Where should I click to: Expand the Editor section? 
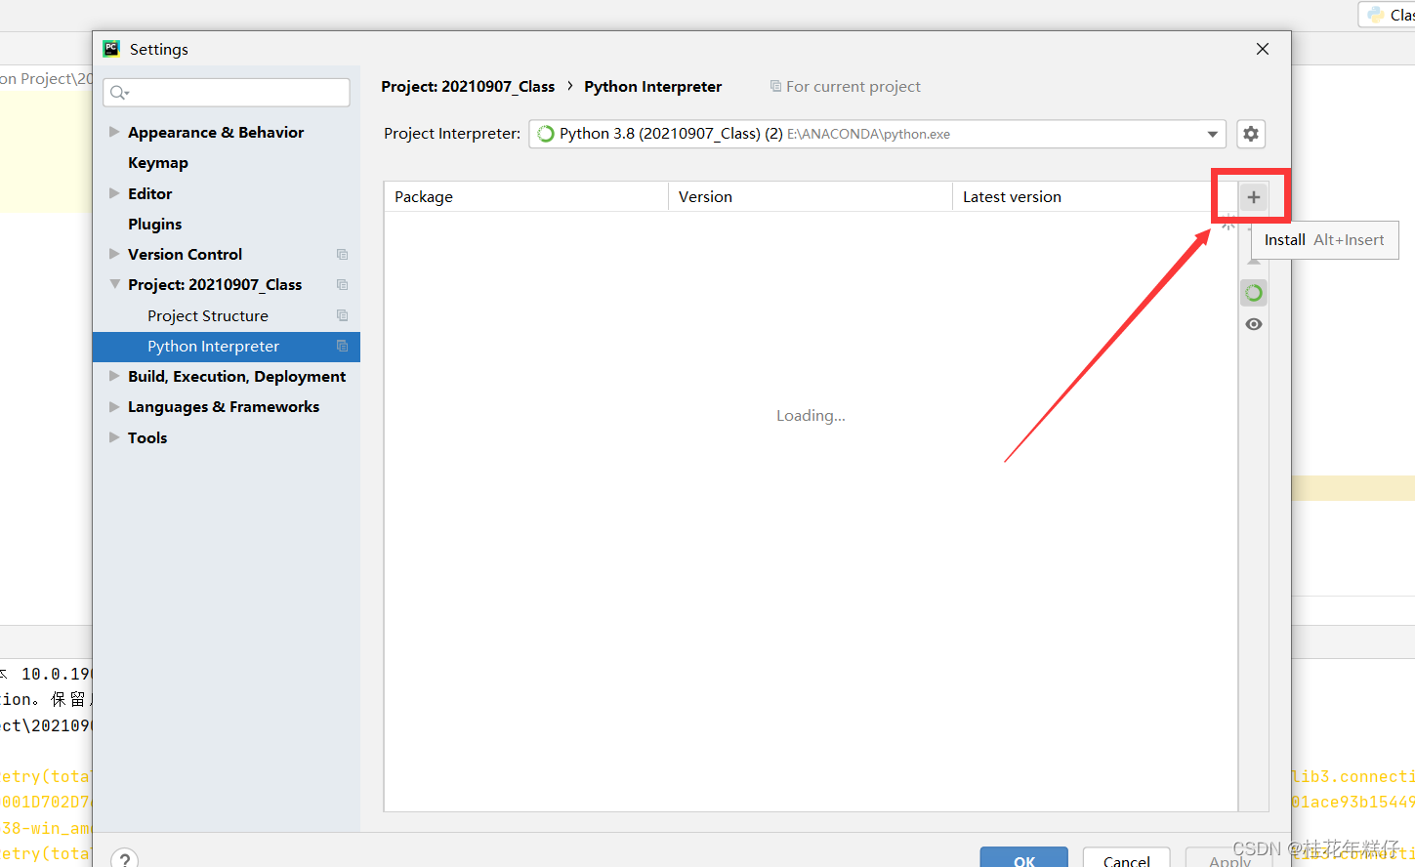(114, 193)
